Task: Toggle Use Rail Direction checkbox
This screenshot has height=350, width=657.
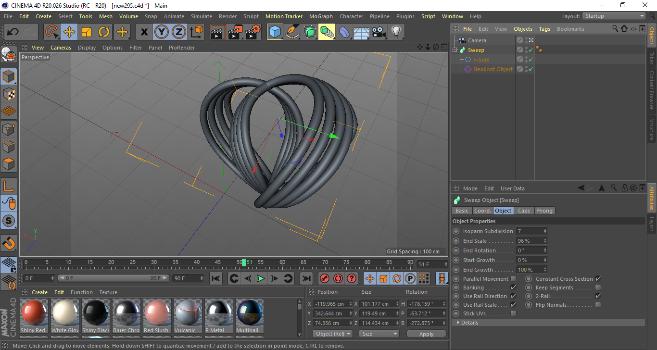Action: pyautogui.click(x=514, y=296)
